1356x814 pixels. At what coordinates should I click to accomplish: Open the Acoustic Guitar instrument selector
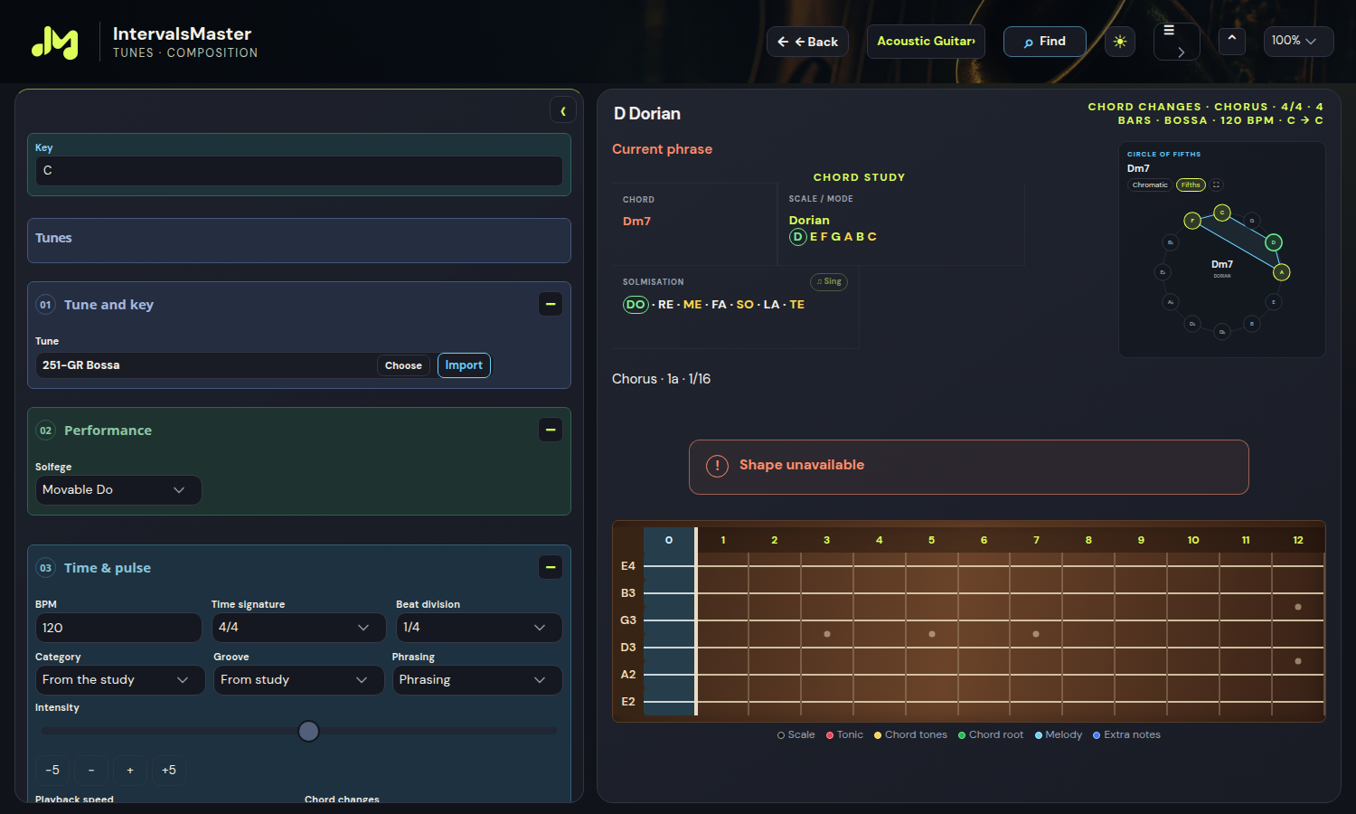926,42
